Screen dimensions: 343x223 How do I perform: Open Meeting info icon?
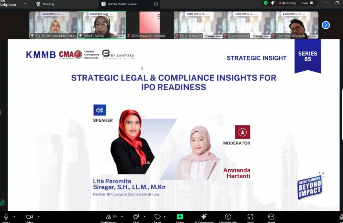click(228, 217)
